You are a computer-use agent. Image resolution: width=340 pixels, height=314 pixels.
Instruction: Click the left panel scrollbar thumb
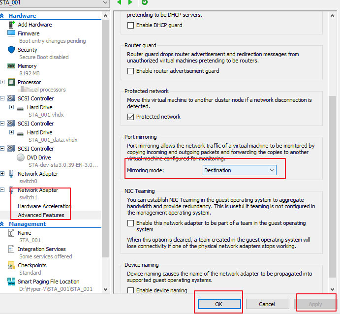click(106, 138)
